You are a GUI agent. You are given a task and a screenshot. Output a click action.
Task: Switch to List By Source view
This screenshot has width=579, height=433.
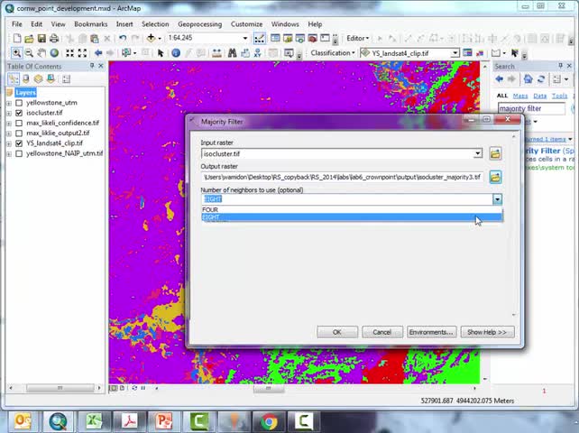coord(26,78)
